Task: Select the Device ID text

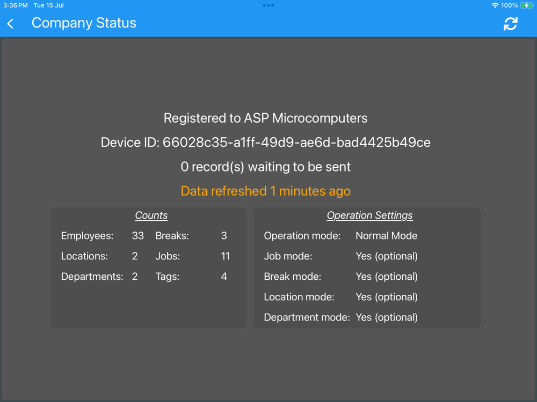Action: point(265,143)
